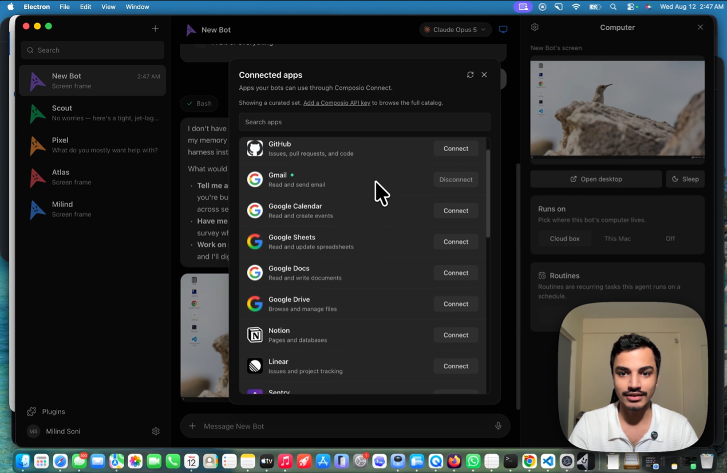The width and height of the screenshot is (727, 473).
Task: Open Visual Studio Code from the Dock
Action: tap(548, 461)
